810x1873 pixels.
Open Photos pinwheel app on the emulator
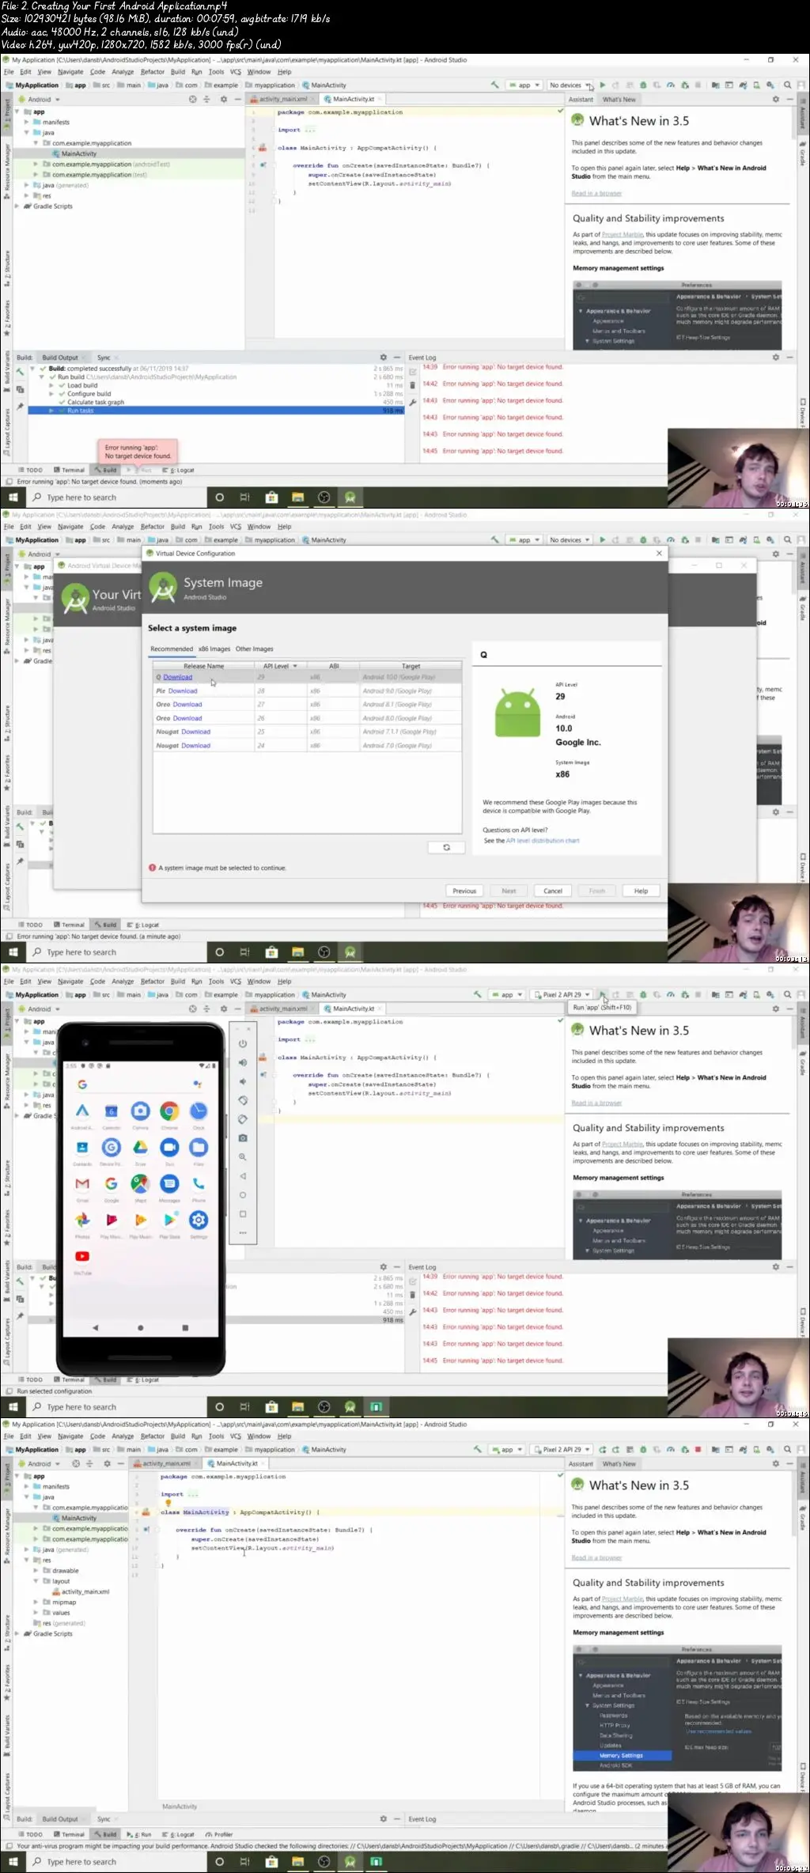[82, 1220]
